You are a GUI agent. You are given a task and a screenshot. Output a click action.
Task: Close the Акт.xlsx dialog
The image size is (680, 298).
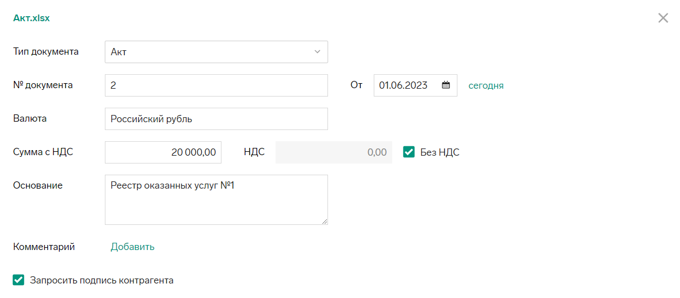[663, 18]
